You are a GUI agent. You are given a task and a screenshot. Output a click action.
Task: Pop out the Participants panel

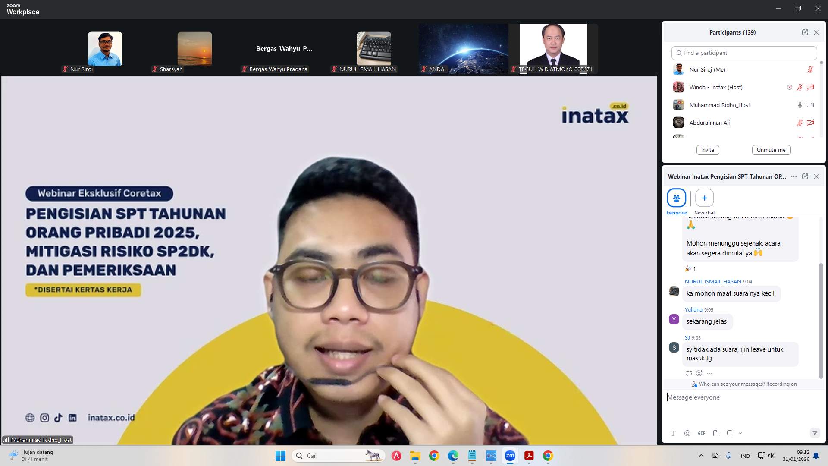[805, 32]
